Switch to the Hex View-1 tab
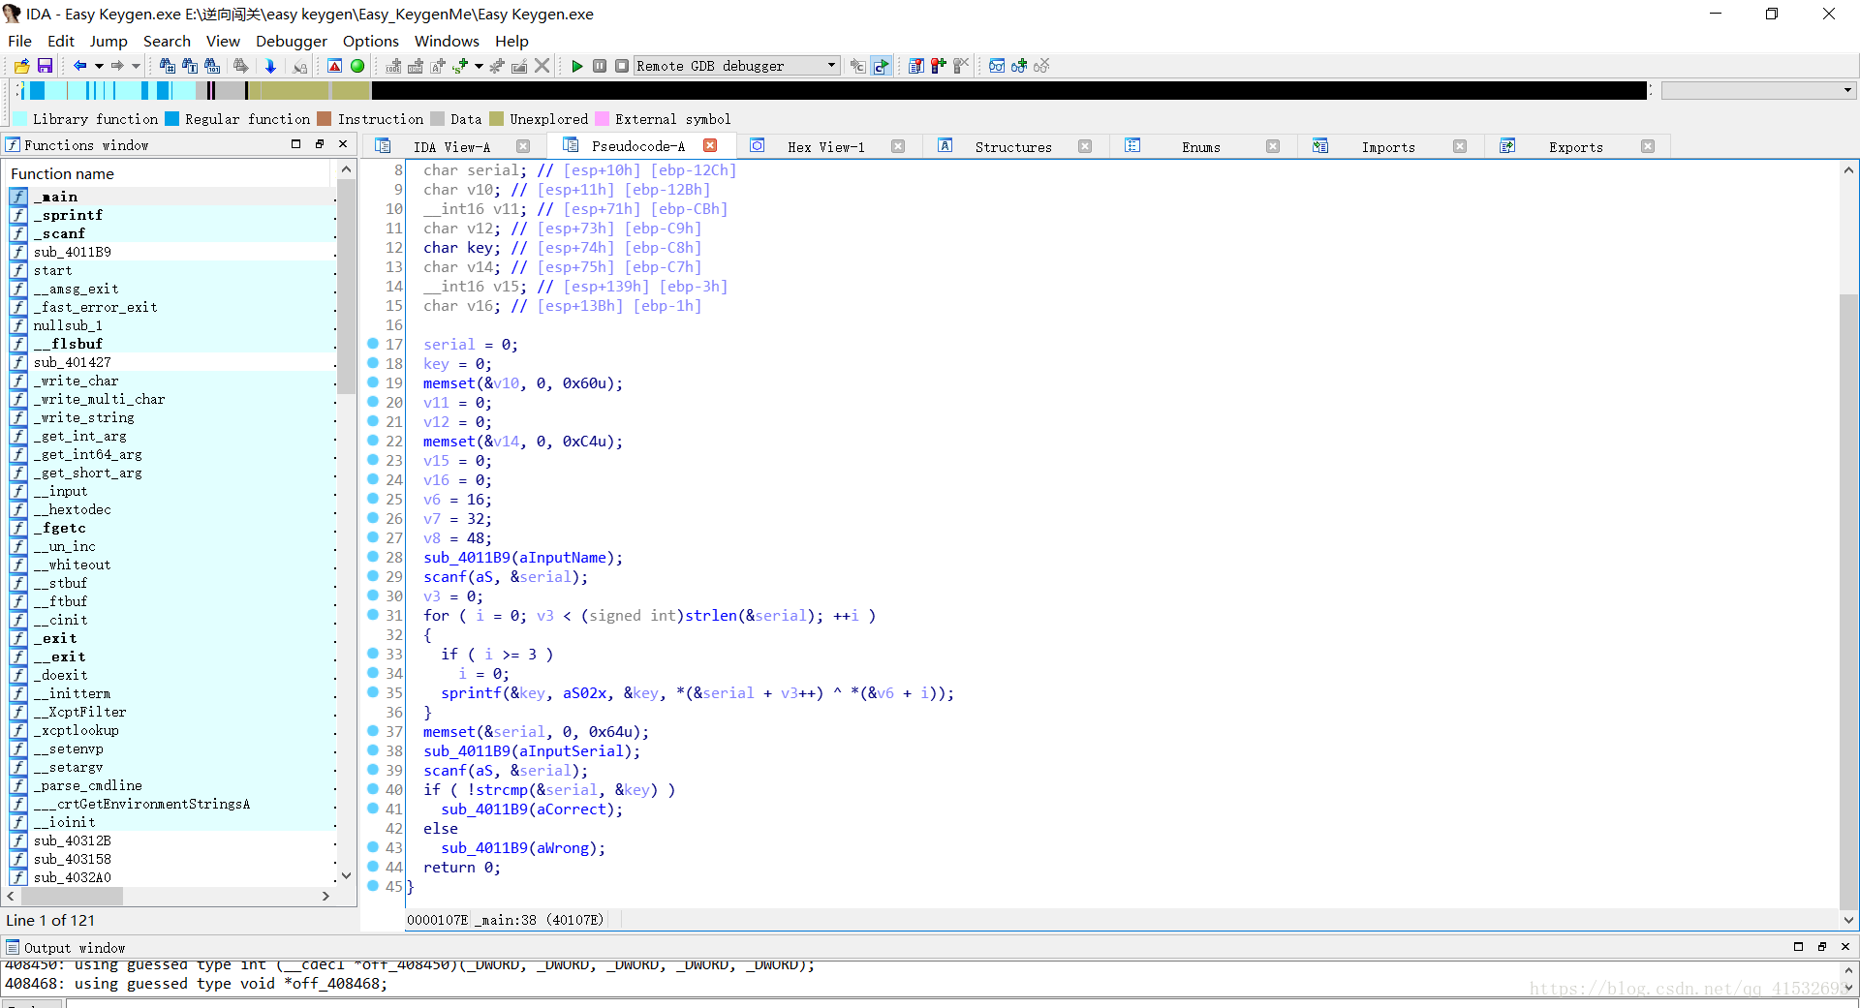Image resolution: width=1860 pixels, height=1008 pixels. point(825,146)
